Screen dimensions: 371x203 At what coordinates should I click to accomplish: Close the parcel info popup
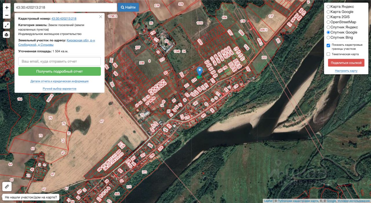(101, 17)
